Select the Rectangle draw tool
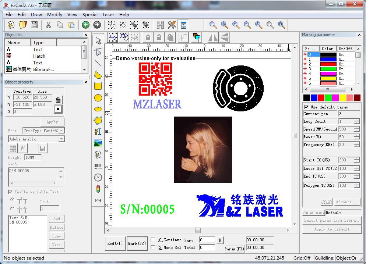 point(98,86)
